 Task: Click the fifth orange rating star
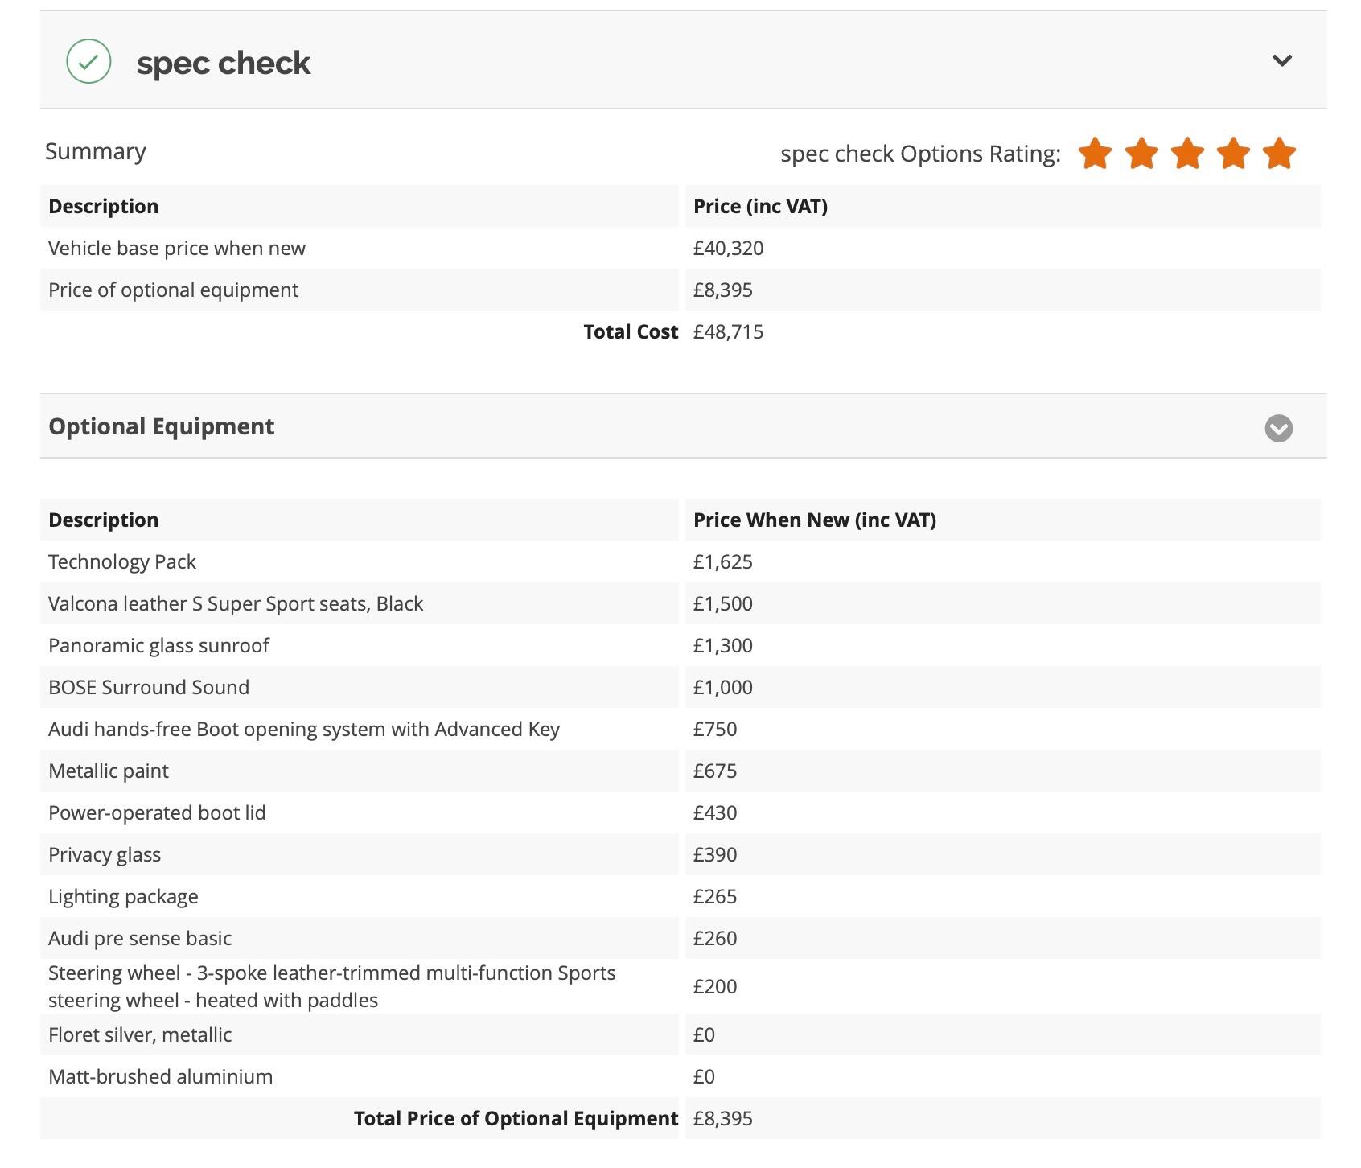click(x=1279, y=153)
